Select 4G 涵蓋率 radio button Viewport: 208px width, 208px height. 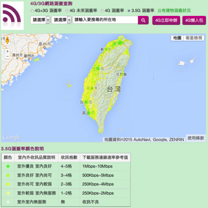tap(102, 11)
